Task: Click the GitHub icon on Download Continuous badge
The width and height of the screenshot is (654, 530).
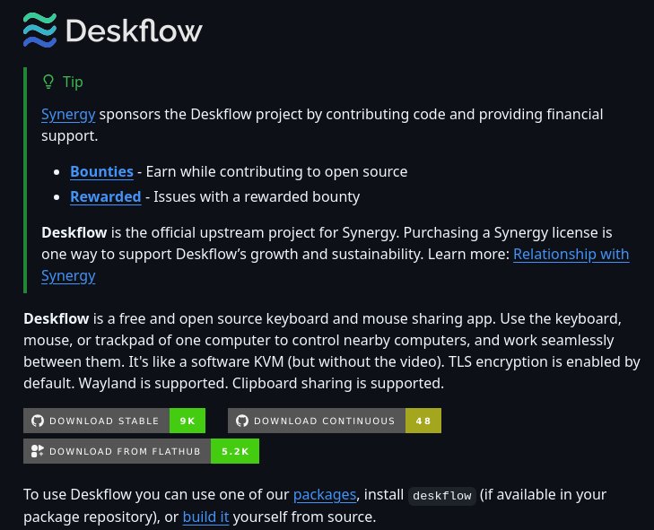Action: (241, 421)
